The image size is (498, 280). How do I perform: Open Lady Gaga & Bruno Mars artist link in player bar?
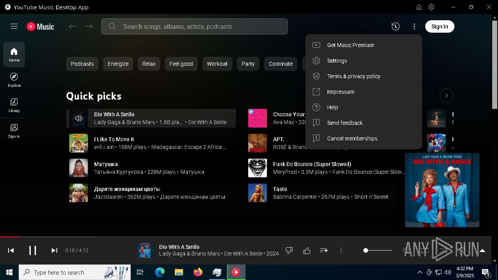[x=189, y=254]
